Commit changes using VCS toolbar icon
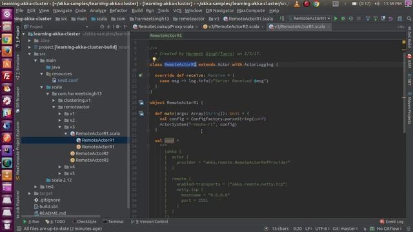 click(376, 19)
